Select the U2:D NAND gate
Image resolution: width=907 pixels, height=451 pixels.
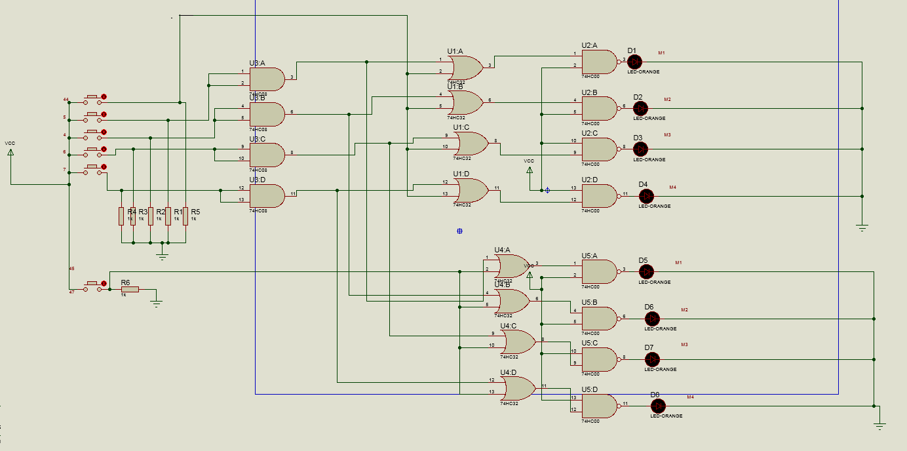tap(599, 195)
